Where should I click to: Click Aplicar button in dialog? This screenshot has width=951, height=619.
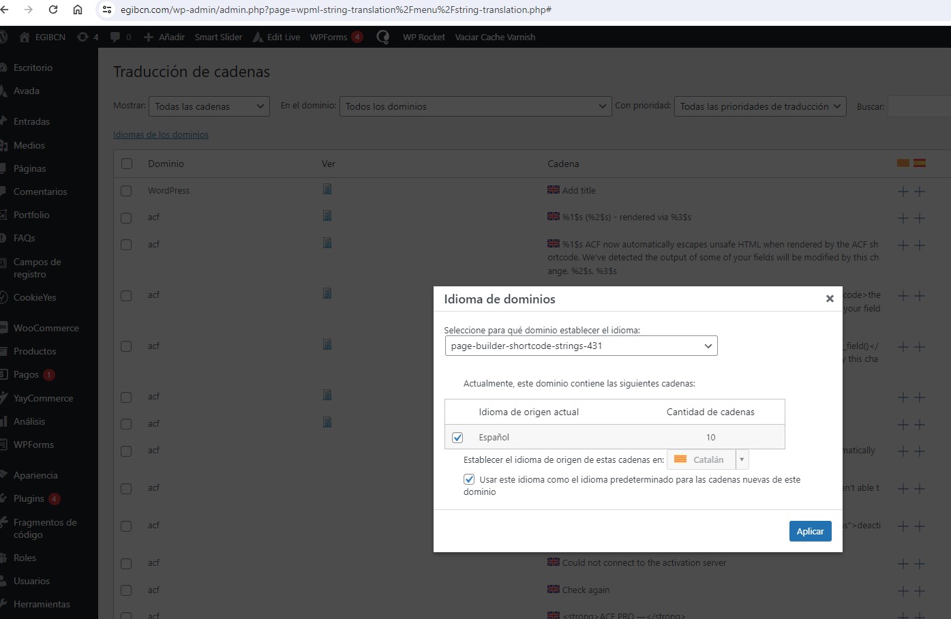810,531
